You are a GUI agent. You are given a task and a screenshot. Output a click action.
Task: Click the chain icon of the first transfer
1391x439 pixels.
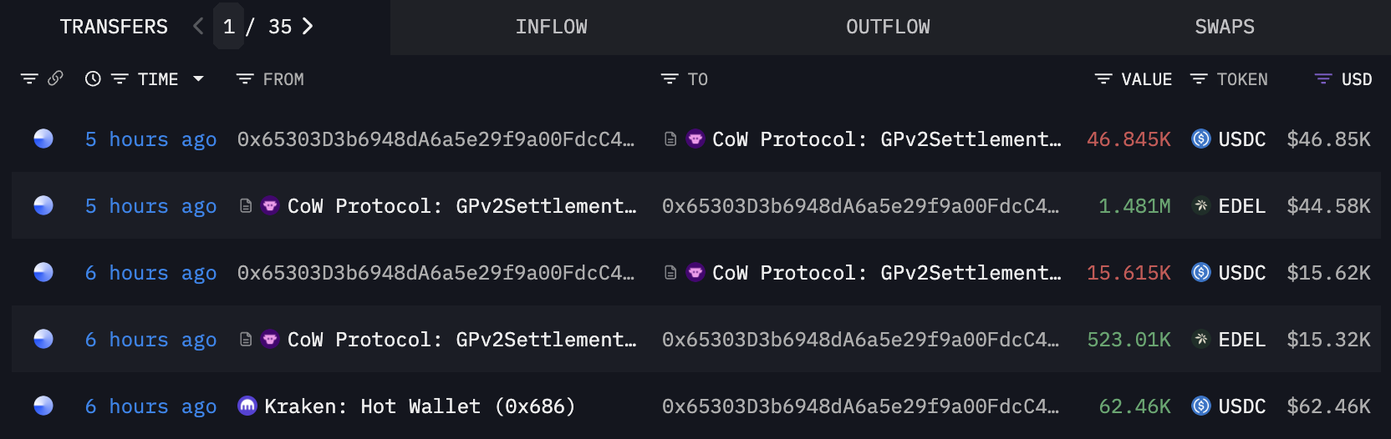(43, 139)
